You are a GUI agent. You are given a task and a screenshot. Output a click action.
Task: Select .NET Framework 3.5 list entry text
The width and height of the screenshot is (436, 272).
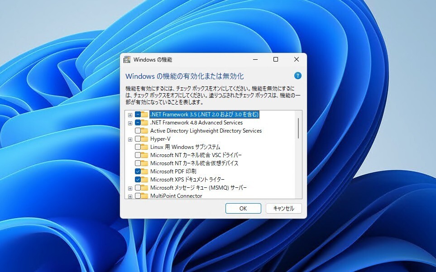[x=204, y=114]
